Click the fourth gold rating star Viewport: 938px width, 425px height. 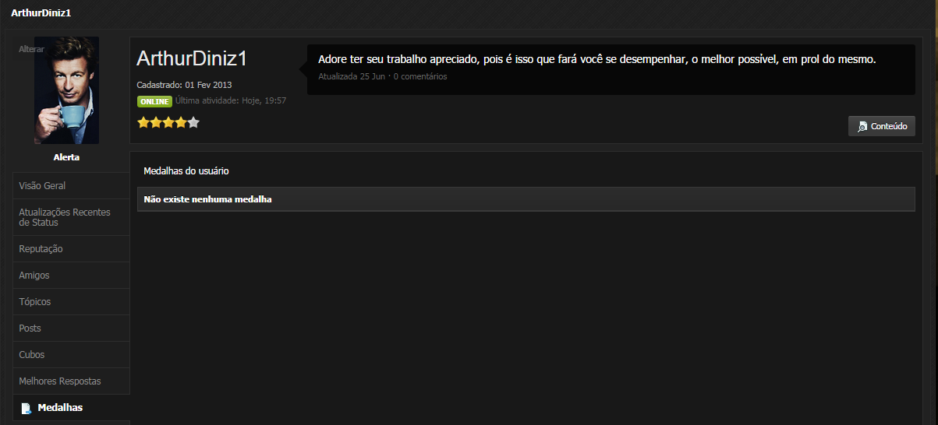pyautogui.click(x=181, y=122)
